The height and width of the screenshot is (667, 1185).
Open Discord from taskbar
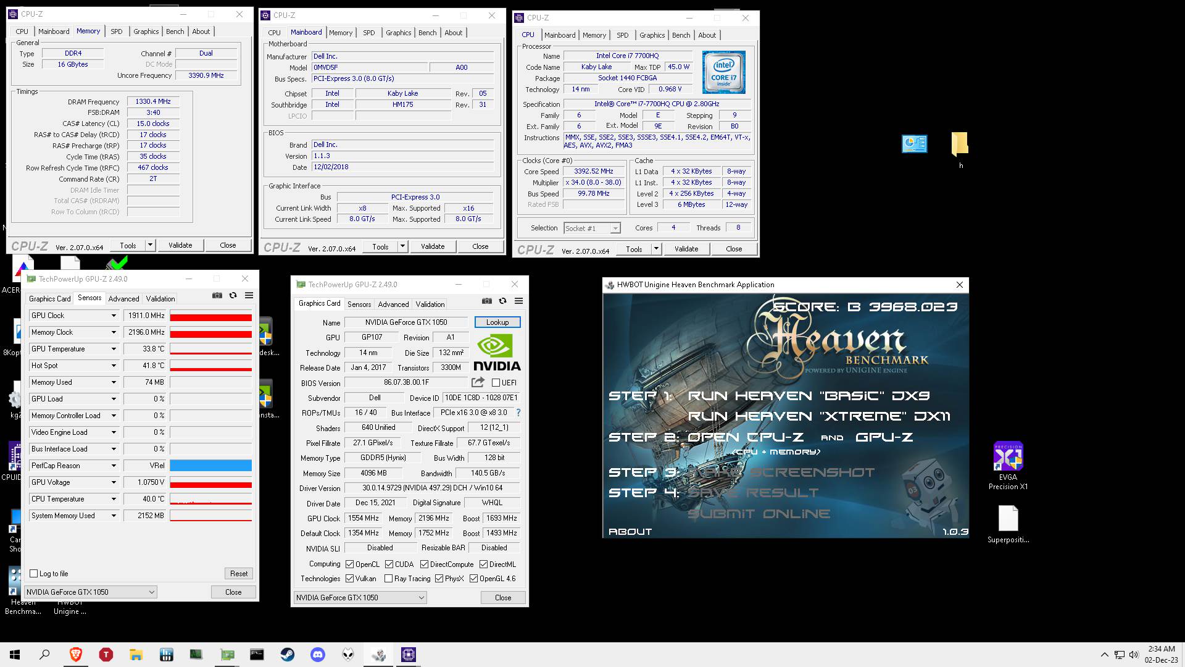[318, 655]
